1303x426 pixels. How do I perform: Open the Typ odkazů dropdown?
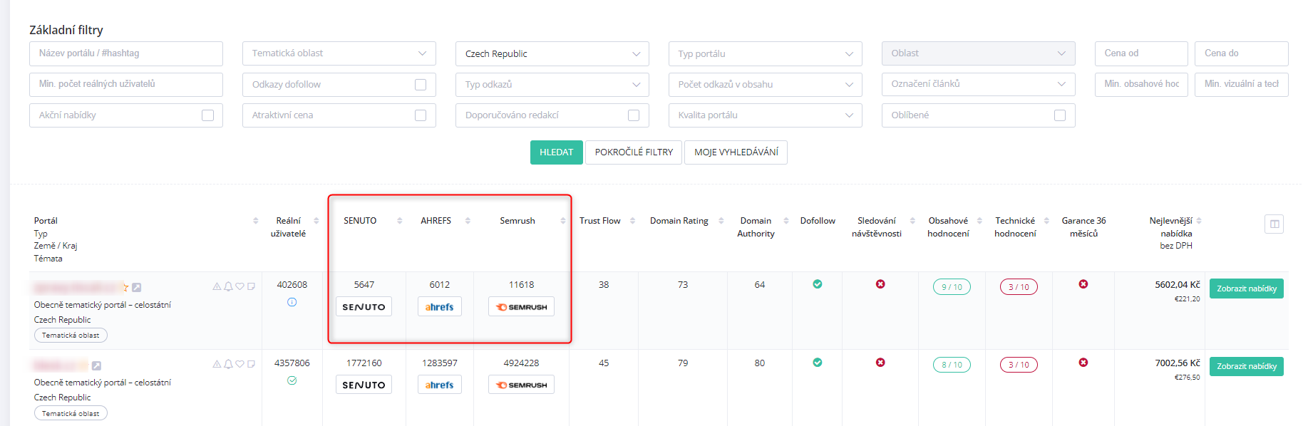tap(552, 85)
